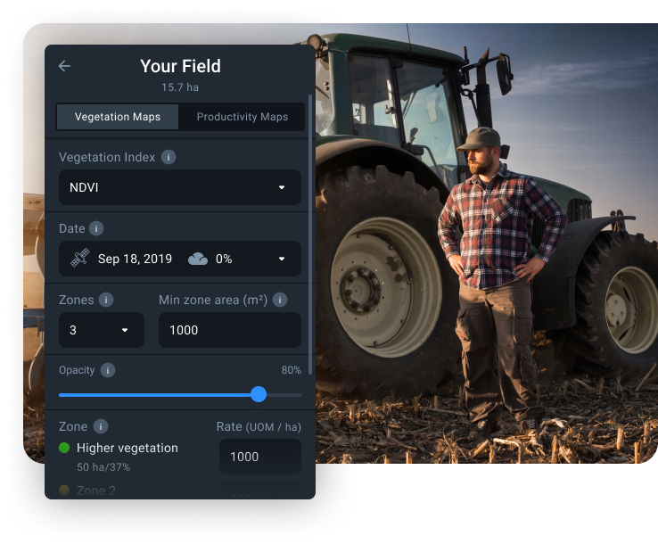Click the Higher vegetation rate input

click(260, 457)
